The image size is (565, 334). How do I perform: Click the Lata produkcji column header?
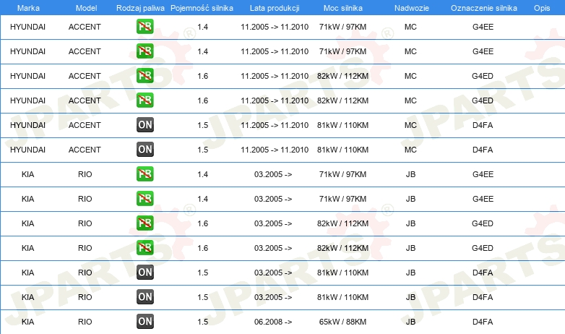point(275,8)
